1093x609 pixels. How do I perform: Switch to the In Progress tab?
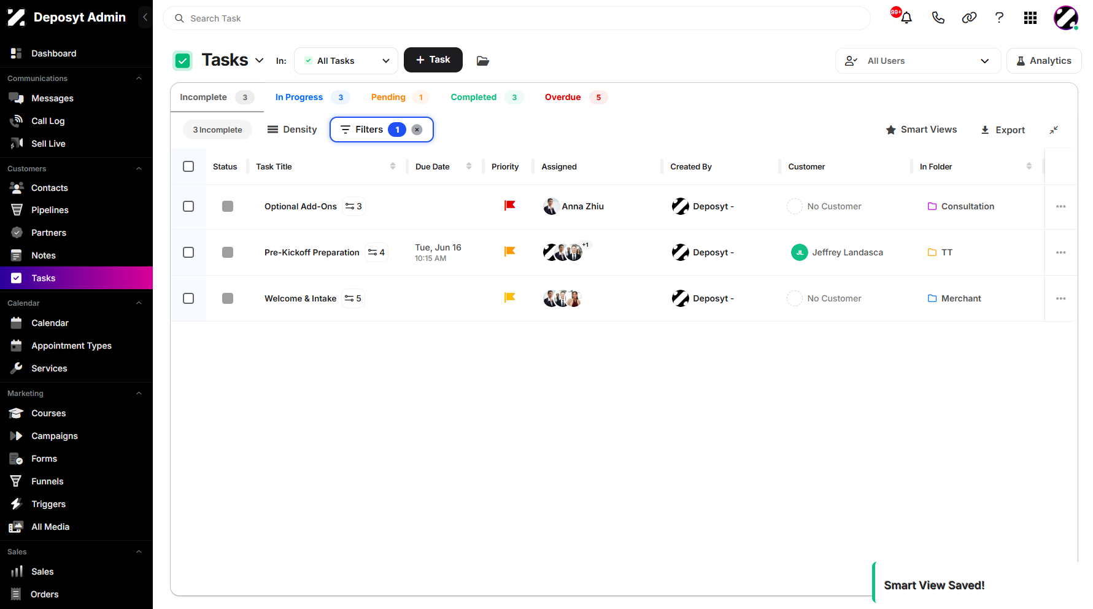[312, 97]
